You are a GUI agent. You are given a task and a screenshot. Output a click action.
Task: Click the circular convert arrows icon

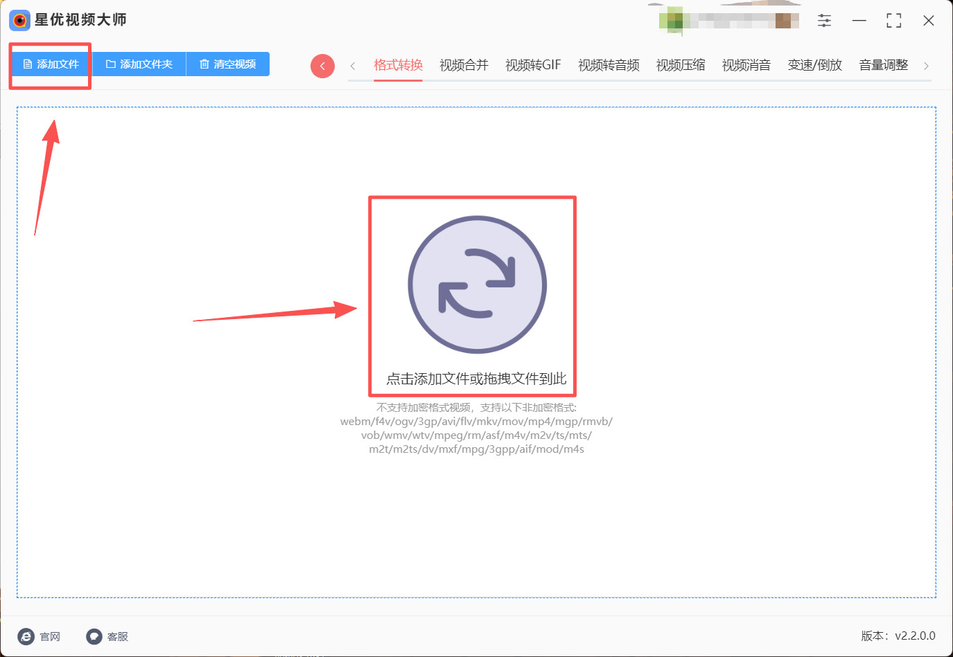[x=477, y=285]
